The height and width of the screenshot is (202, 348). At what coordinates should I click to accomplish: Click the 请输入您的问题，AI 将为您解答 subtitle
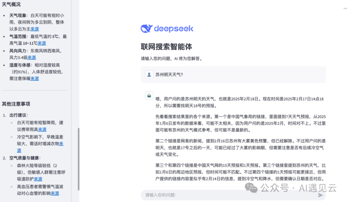point(171,59)
